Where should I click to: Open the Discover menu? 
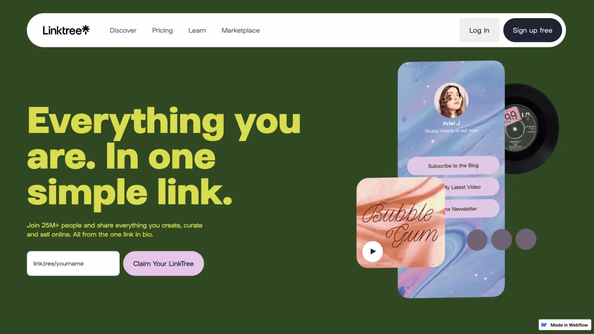click(123, 30)
